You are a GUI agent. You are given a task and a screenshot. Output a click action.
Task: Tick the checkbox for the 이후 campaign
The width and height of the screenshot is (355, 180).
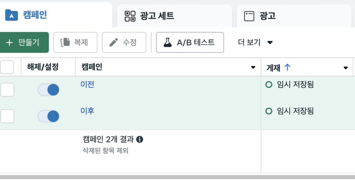[x=7, y=116]
